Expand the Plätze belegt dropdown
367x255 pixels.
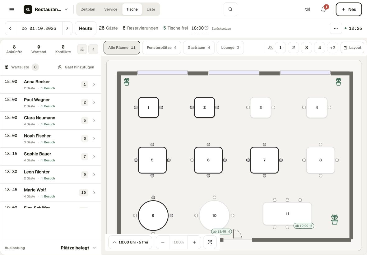pyautogui.click(x=78, y=248)
